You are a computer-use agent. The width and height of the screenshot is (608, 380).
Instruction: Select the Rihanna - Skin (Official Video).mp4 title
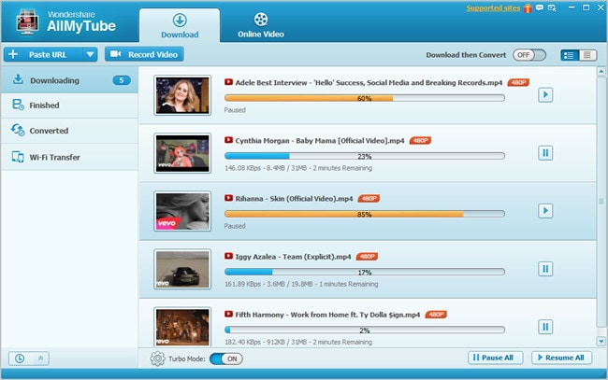tap(294, 199)
